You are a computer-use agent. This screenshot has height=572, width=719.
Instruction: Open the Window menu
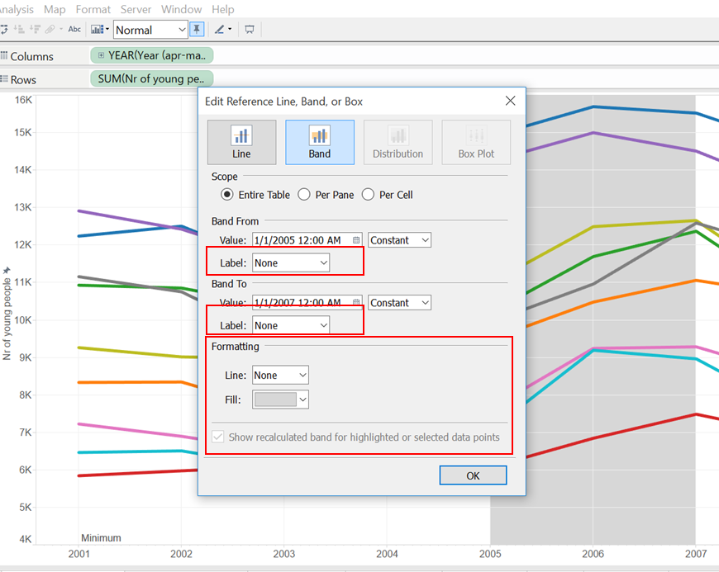coord(181,9)
